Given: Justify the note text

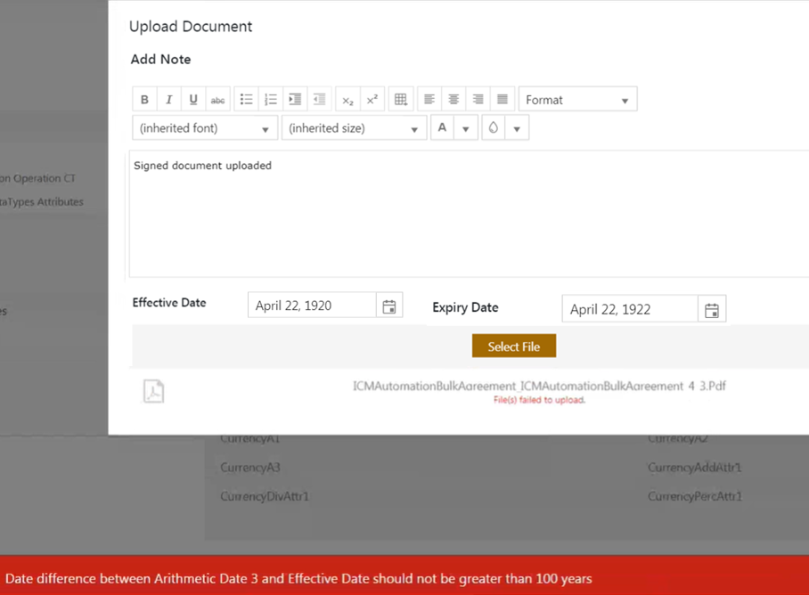Looking at the screenshot, I should [x=503, y=100].
